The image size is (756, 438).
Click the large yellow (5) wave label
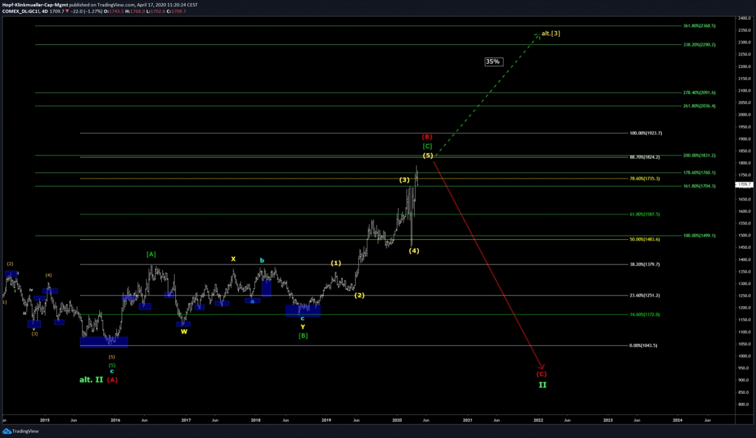tap(428, 155)
